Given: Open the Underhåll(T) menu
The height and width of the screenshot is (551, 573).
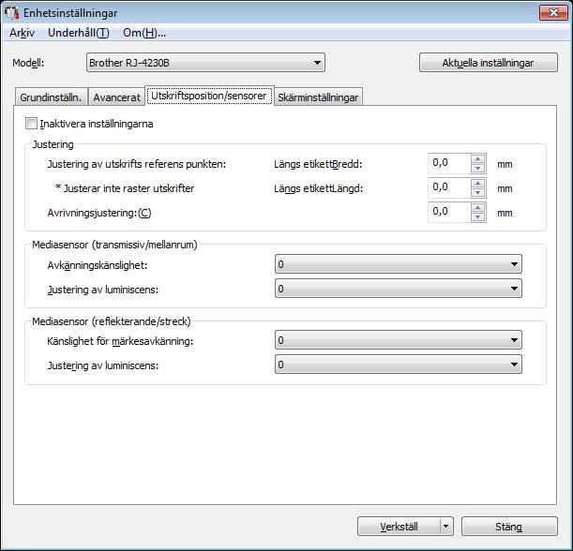Looking at the screenshot, I should 79,33.
